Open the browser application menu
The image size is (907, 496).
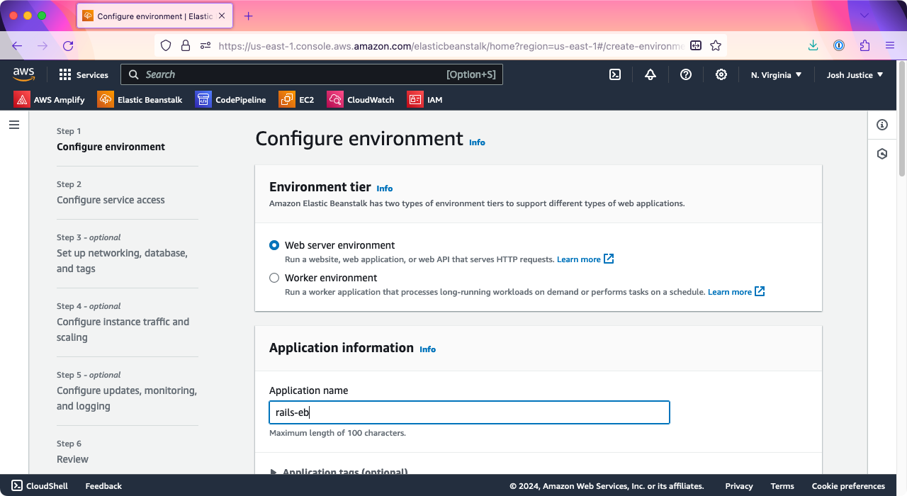pyautogui.click(x=890, y=46)
